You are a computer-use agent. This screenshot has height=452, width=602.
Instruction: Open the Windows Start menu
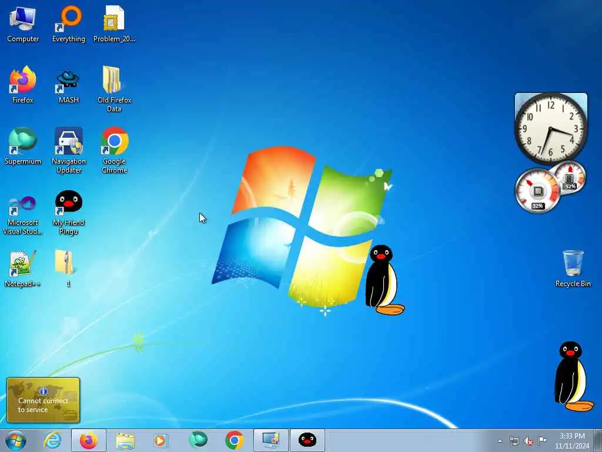[16, 440]
